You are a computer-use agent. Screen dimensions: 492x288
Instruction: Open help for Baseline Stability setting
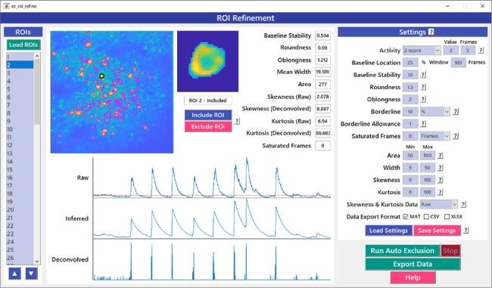point(423,75)
